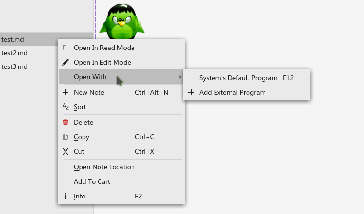Click the AZ sort icon
Image resolution: width=364 pixels, height=214 pixels.
pyautogui.click(x=66, y=107)
